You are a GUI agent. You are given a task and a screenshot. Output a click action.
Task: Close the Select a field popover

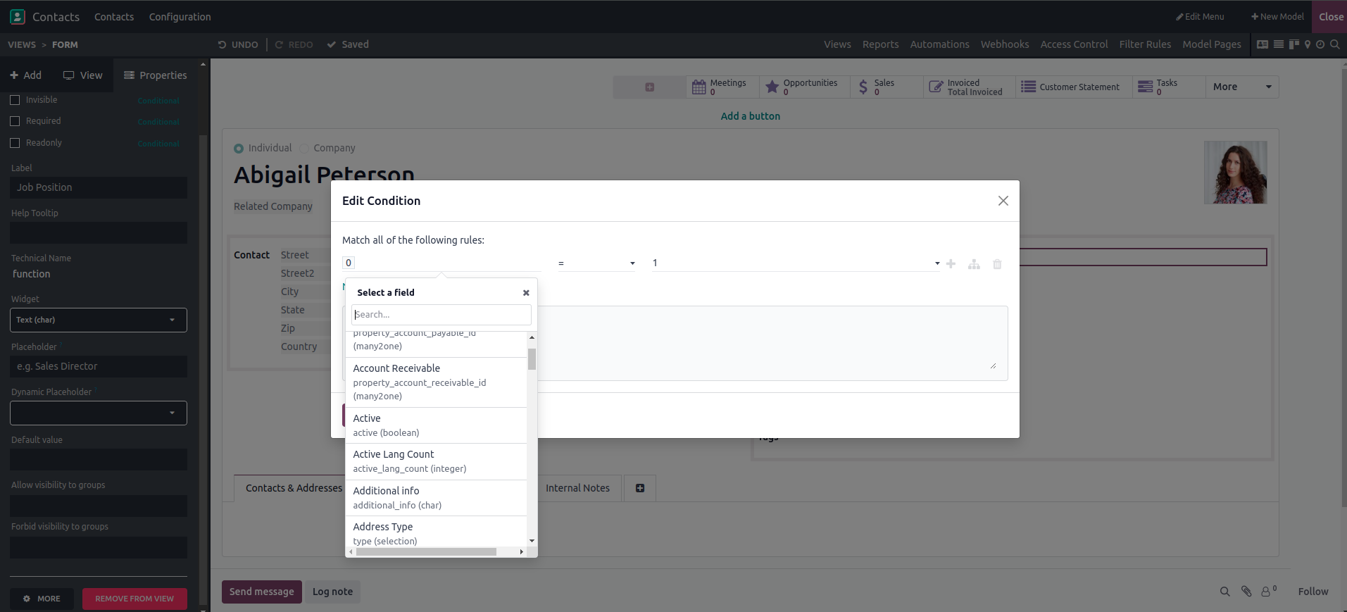point(526,293)
